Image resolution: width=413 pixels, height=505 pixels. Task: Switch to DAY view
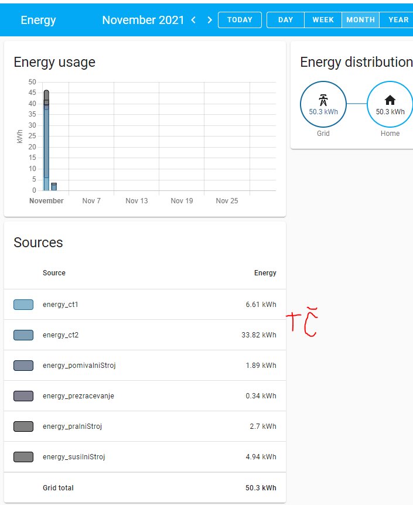click(285, 20)
